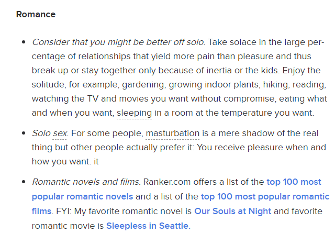Viewport: 335px width, 245px height.
Task: Click the underlined word "sex" in Solo sex
Action: pos(60,133)
